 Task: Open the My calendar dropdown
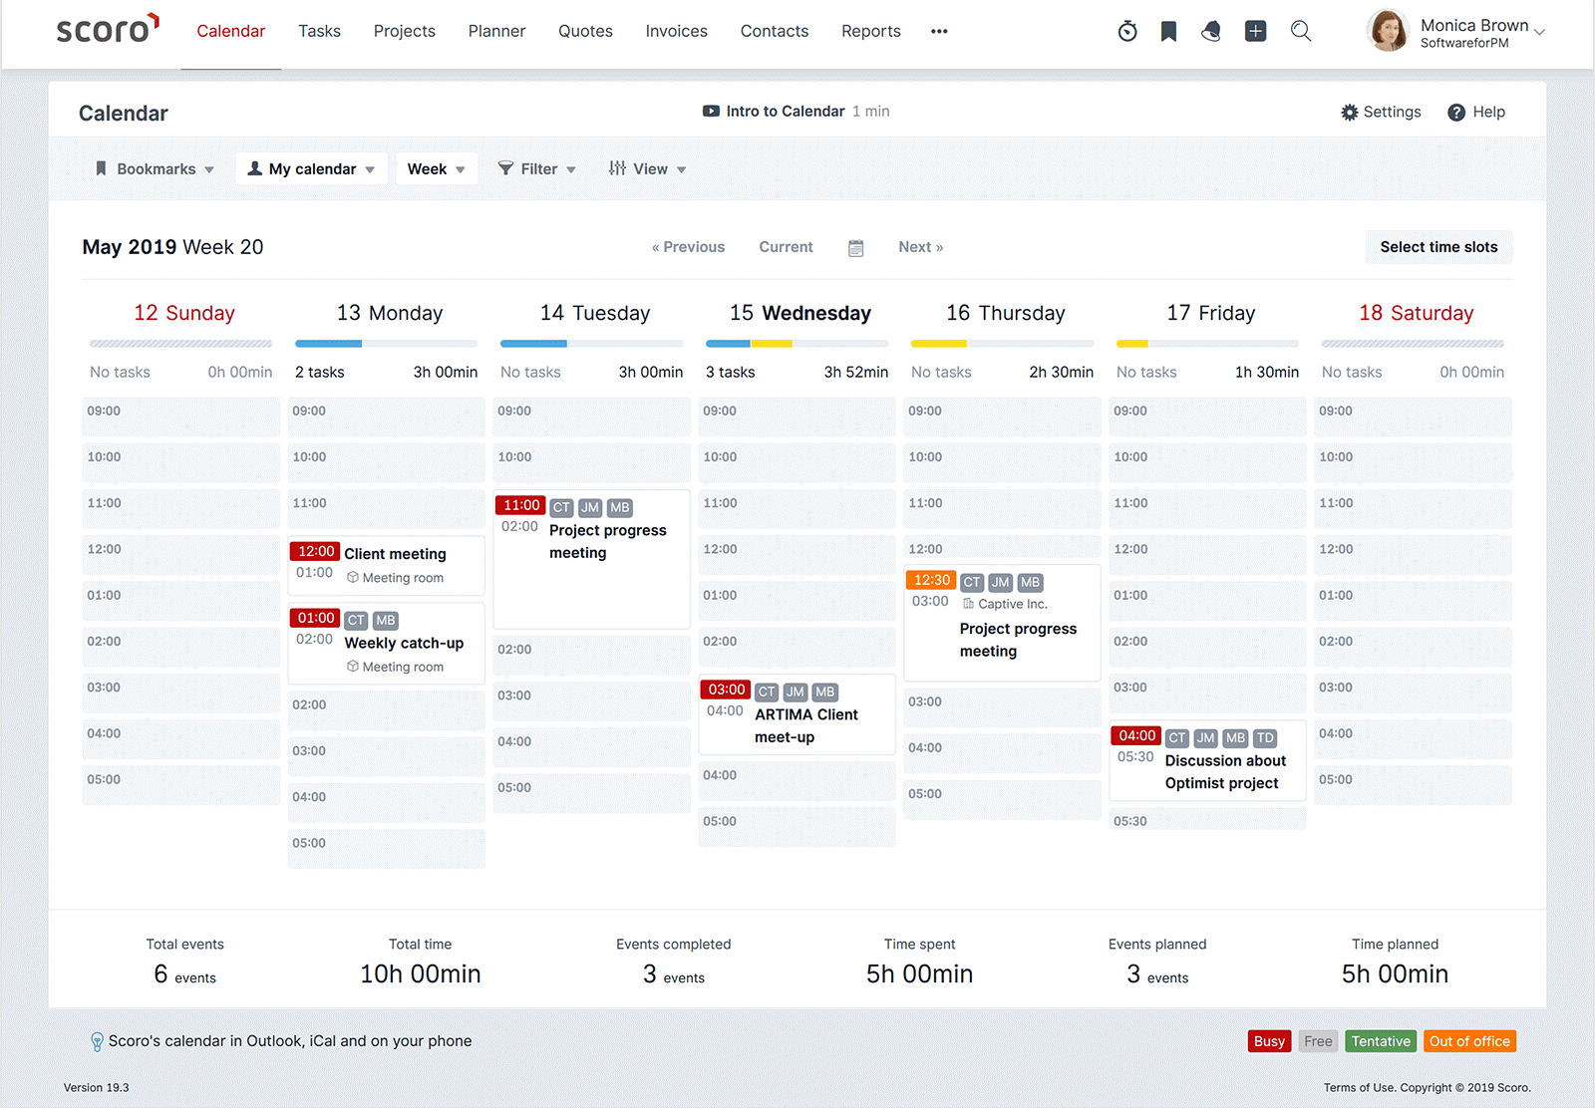[x=311, y=169]
